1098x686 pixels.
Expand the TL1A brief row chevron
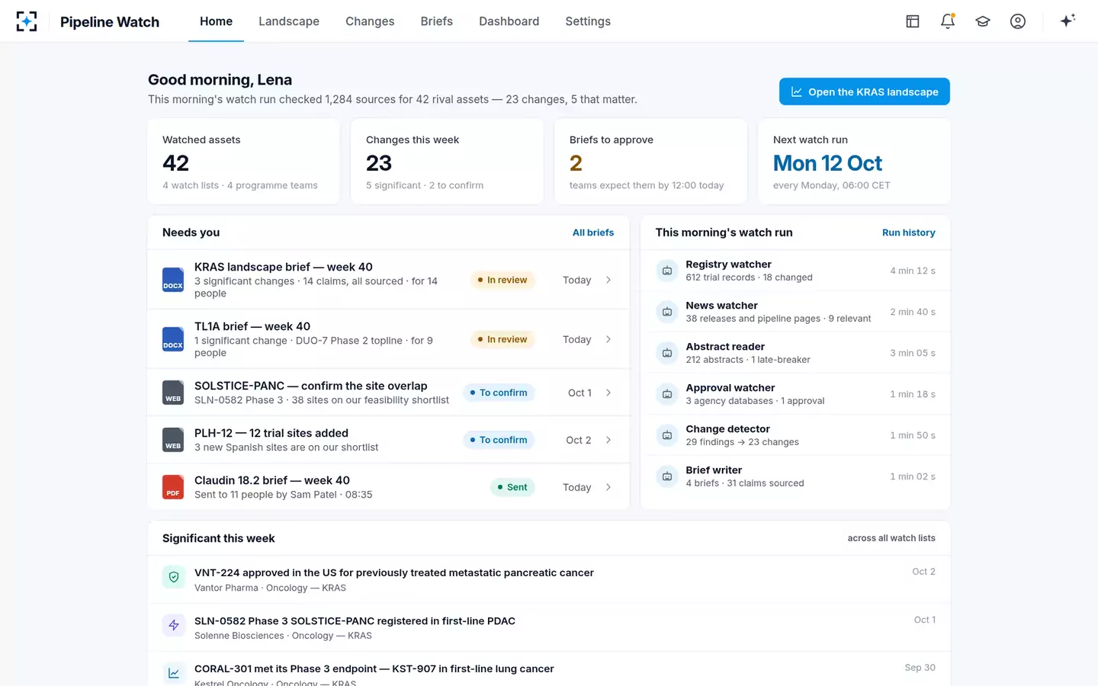point(608,339)
